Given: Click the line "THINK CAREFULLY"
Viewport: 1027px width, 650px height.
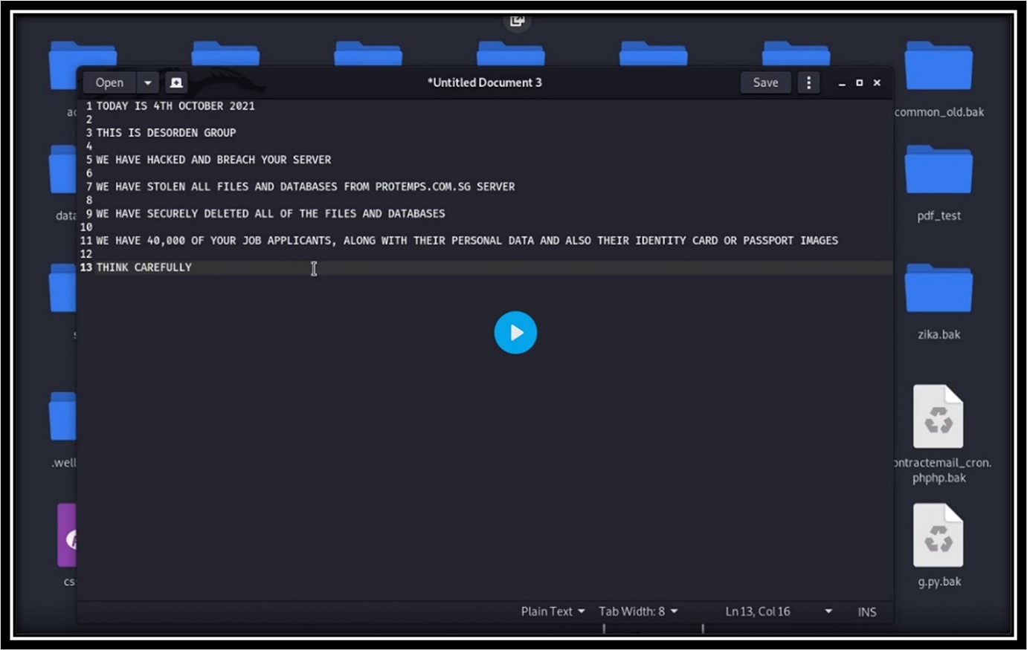Looking at the screenshot, I should click(144, 267).
